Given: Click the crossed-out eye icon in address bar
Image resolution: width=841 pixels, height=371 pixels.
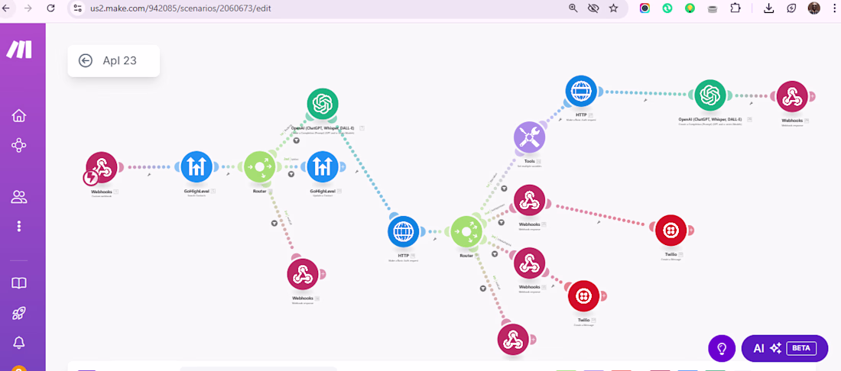Looking at the screenshot, I should (x=593, y=8).
